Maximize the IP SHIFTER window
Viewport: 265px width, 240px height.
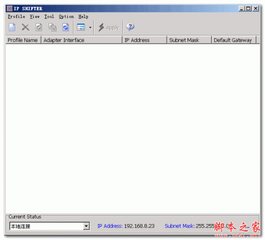coord(248,8)
